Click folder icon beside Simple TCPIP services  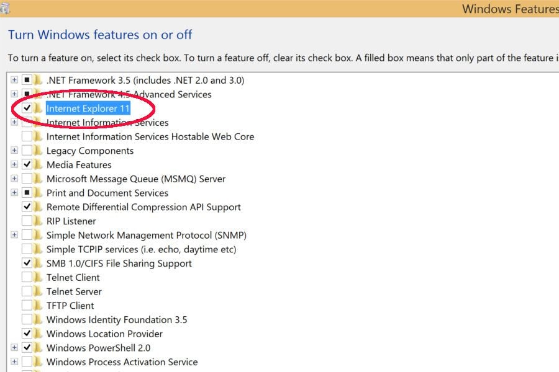click(x=38, y=249)
